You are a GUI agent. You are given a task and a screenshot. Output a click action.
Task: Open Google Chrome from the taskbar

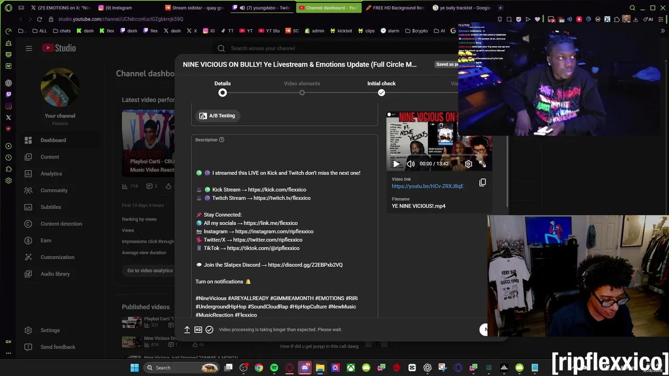pos(259,368)
